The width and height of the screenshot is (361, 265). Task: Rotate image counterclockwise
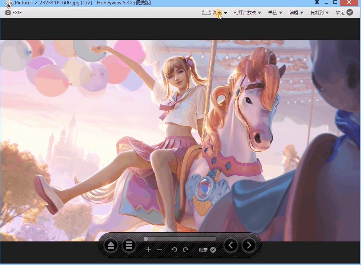[174, 250]
